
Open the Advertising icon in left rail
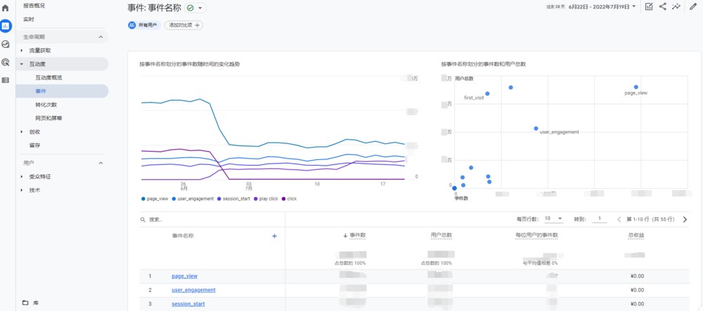click(x=6, y=62)
